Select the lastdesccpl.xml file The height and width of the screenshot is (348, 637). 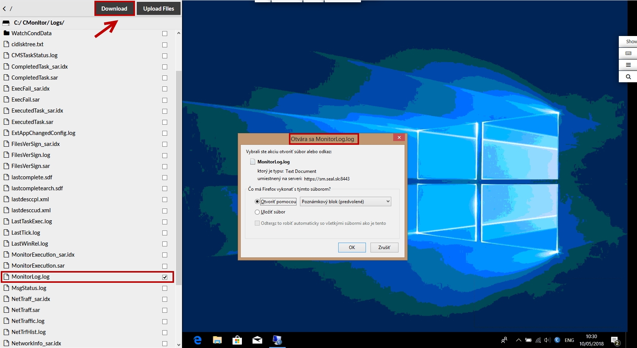tap(30, 199)
